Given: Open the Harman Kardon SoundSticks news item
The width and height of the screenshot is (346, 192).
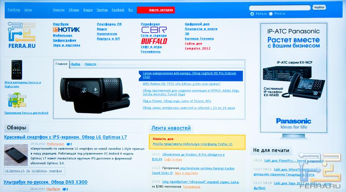Looking at the screenshot, I should (x=193, y=170).
